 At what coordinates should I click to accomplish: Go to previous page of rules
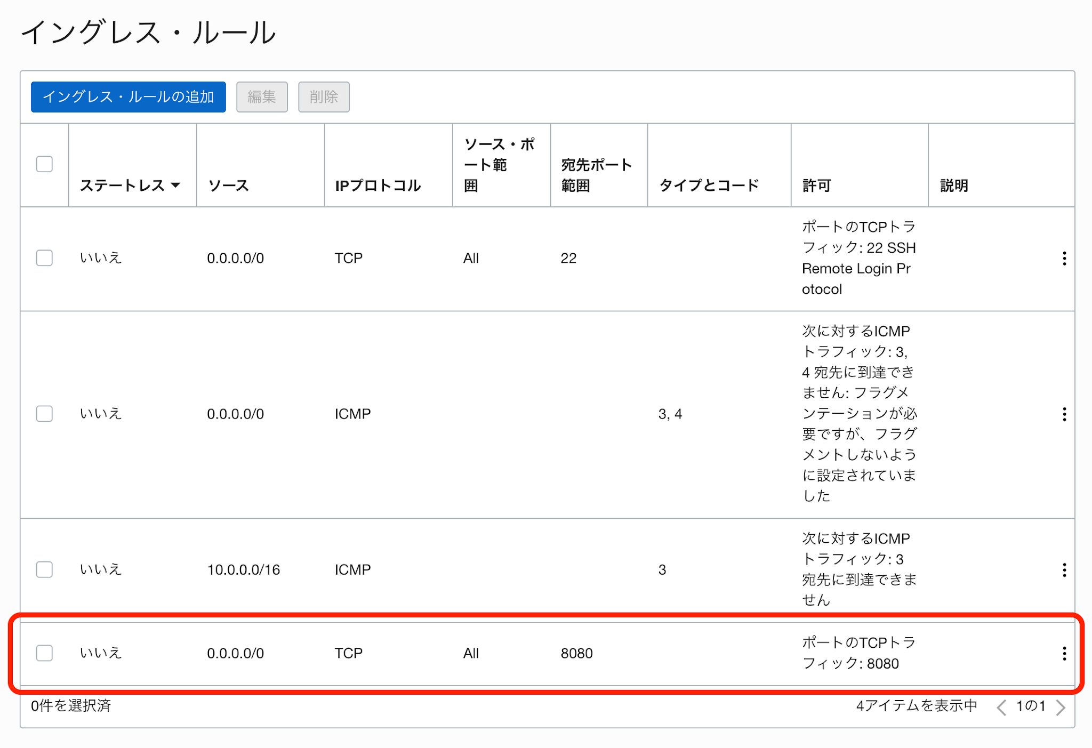point(1001,707)
